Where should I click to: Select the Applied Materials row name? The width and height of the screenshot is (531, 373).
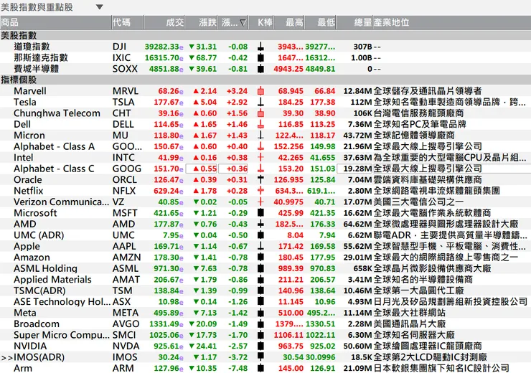click(53, 280)
